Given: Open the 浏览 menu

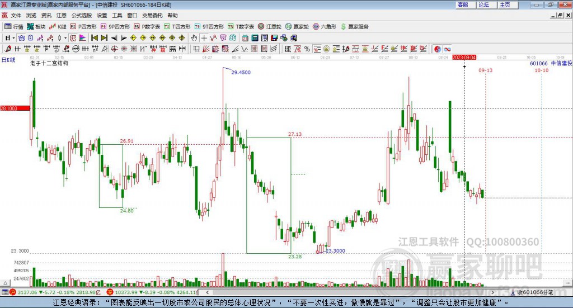Looking at the screenshot, I should pyautogui.click(x=31, y=15).
